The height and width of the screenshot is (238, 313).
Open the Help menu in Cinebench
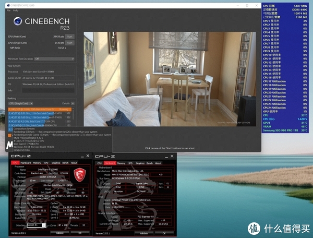coord(16,10)
